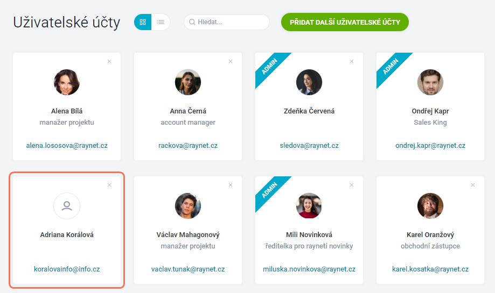The image size is (495, 293).
Task: Select the Karel Oranžový name label
Action: [430, 235]
